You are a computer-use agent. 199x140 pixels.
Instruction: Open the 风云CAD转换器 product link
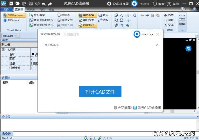point(147,108)
